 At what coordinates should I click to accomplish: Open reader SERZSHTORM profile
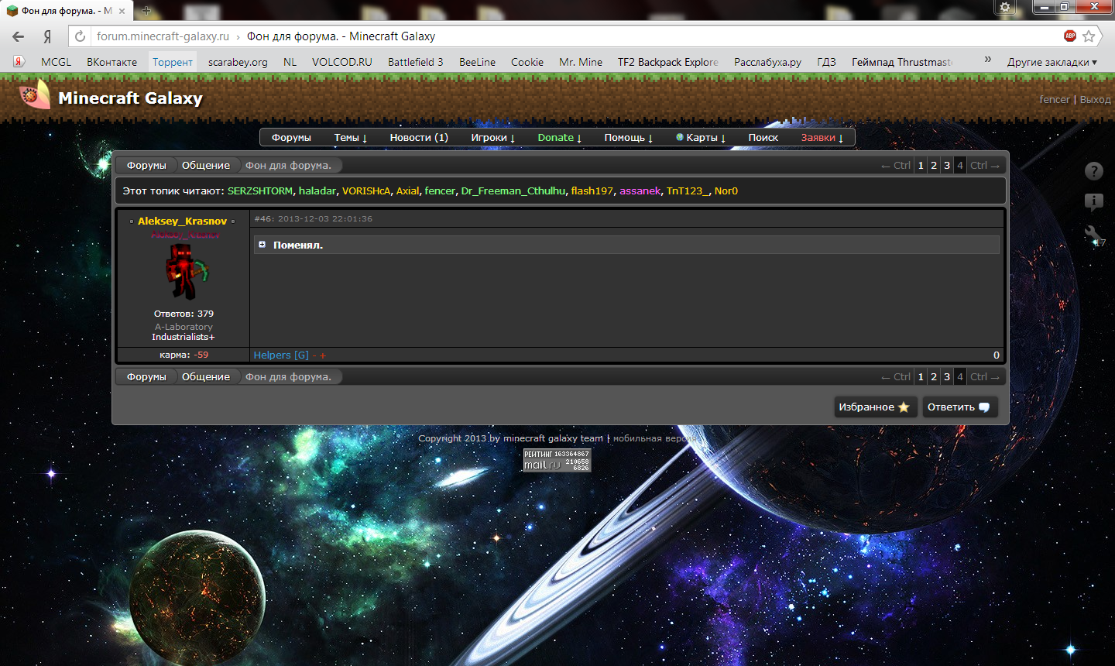click(260, 191)
